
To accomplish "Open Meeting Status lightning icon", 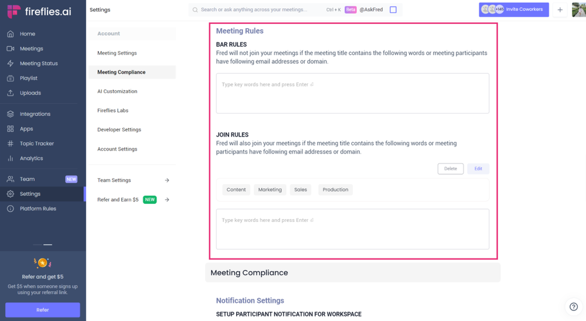I will click(11, 63).
